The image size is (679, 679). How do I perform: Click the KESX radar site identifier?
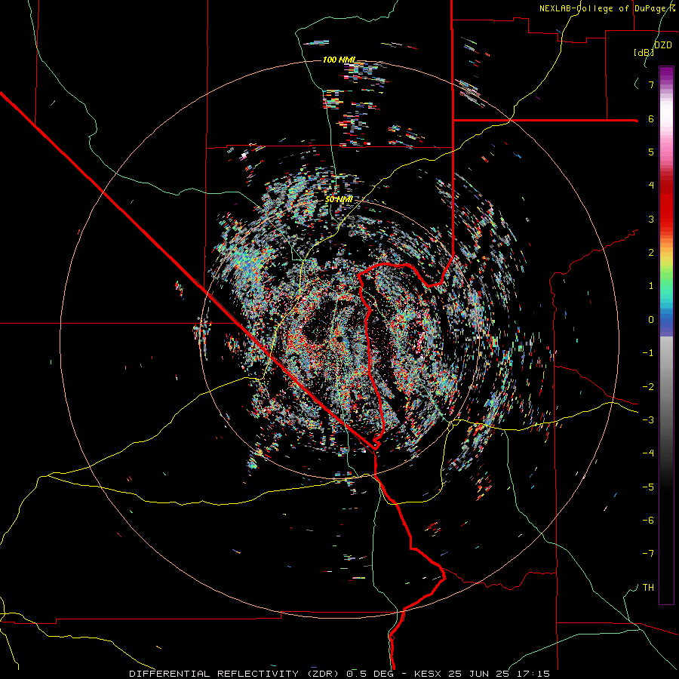click(x=429, y=674)
